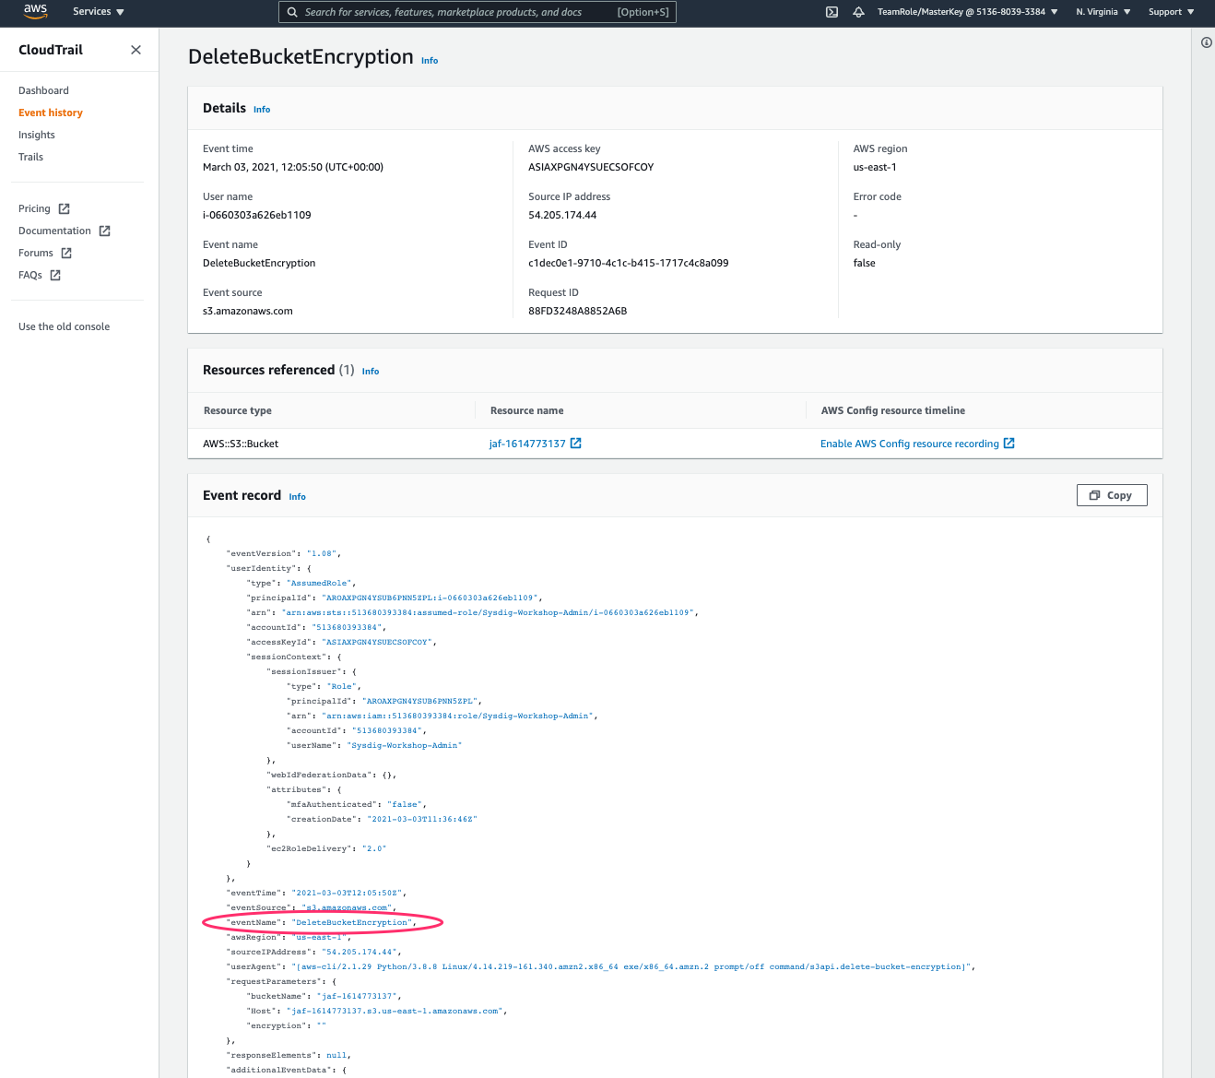Select access key ASIAXPGN4YSUECSOFCOY value
Viewport: 1215px width, 1078px height.
click(591, 167)
